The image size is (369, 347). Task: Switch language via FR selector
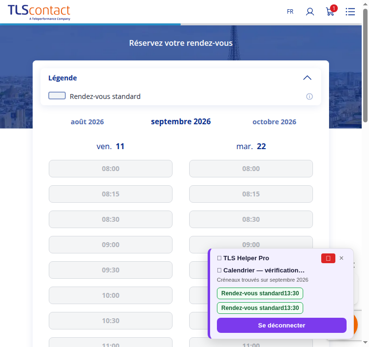point(290,12)
